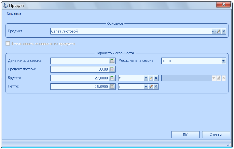Viewport: 234px width, 149px height.
Task: Click the Основное group title
Action: tap(115, 23)
